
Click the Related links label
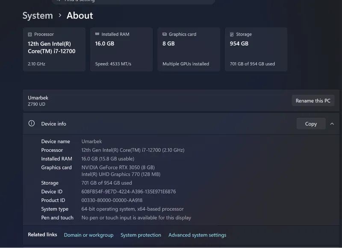pyautogui.click(x=42, y=234)
